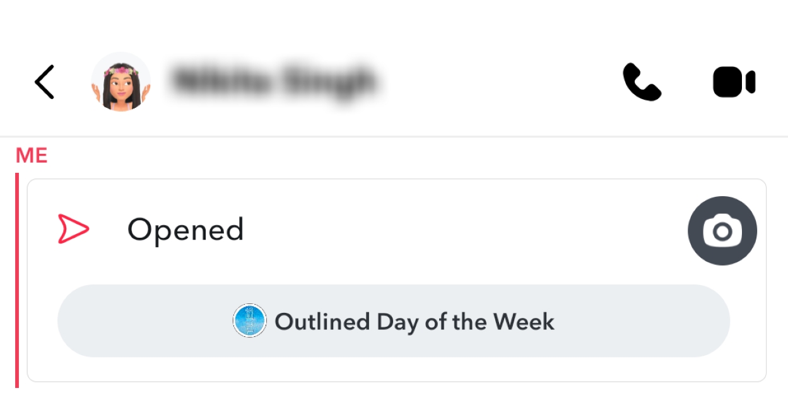
Task: Click the "Opened" status text
Action: [185, 230]
